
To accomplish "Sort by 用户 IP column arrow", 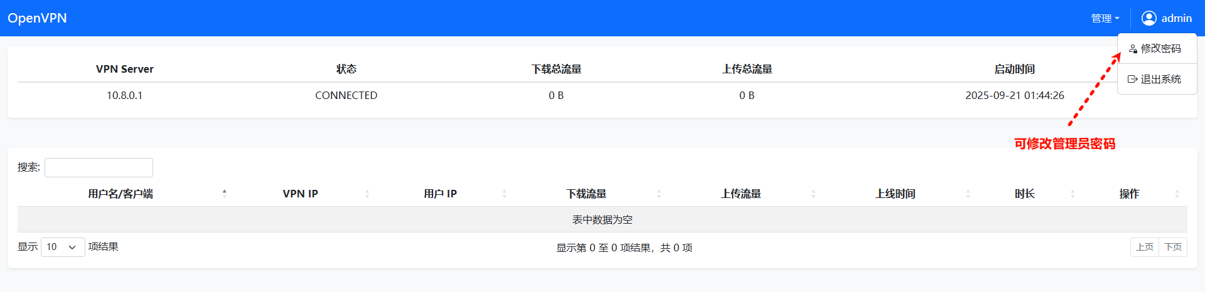I will 504,194.
